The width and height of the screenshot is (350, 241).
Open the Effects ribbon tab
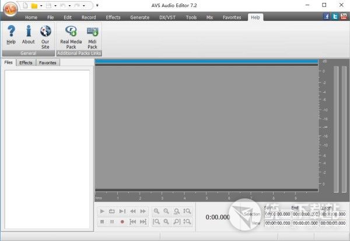[113, 17]
